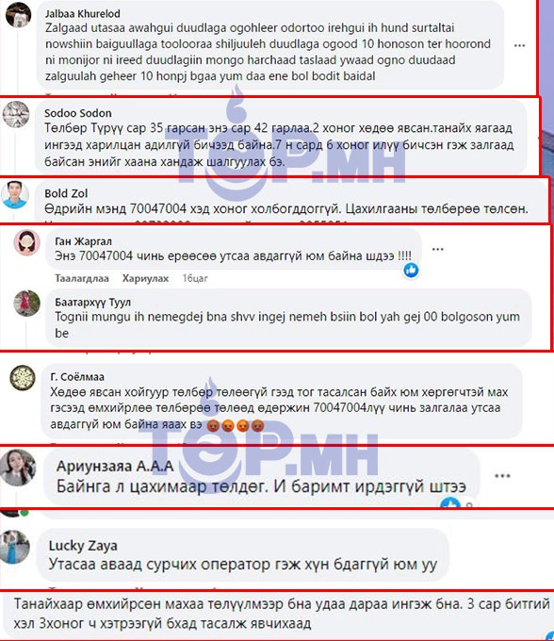Viewport: 554px width, 641px height.
Task: Open Ган Жаргал's profile avatar
Action: click(x=27, y=243)
